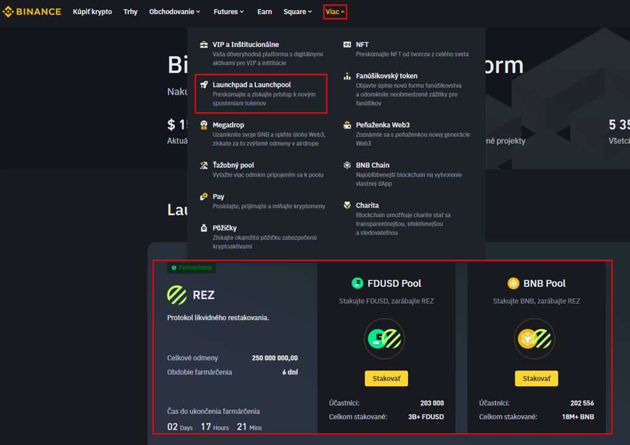This screenshot has width=630, height=445.
Task: Click the Pay icon
Action: (204, 196)
